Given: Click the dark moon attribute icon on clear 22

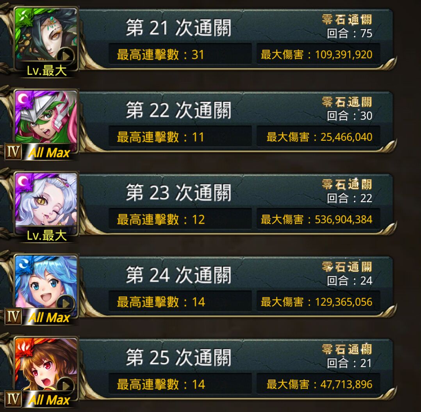Looking at the screenshot, I should click(23, 99).
